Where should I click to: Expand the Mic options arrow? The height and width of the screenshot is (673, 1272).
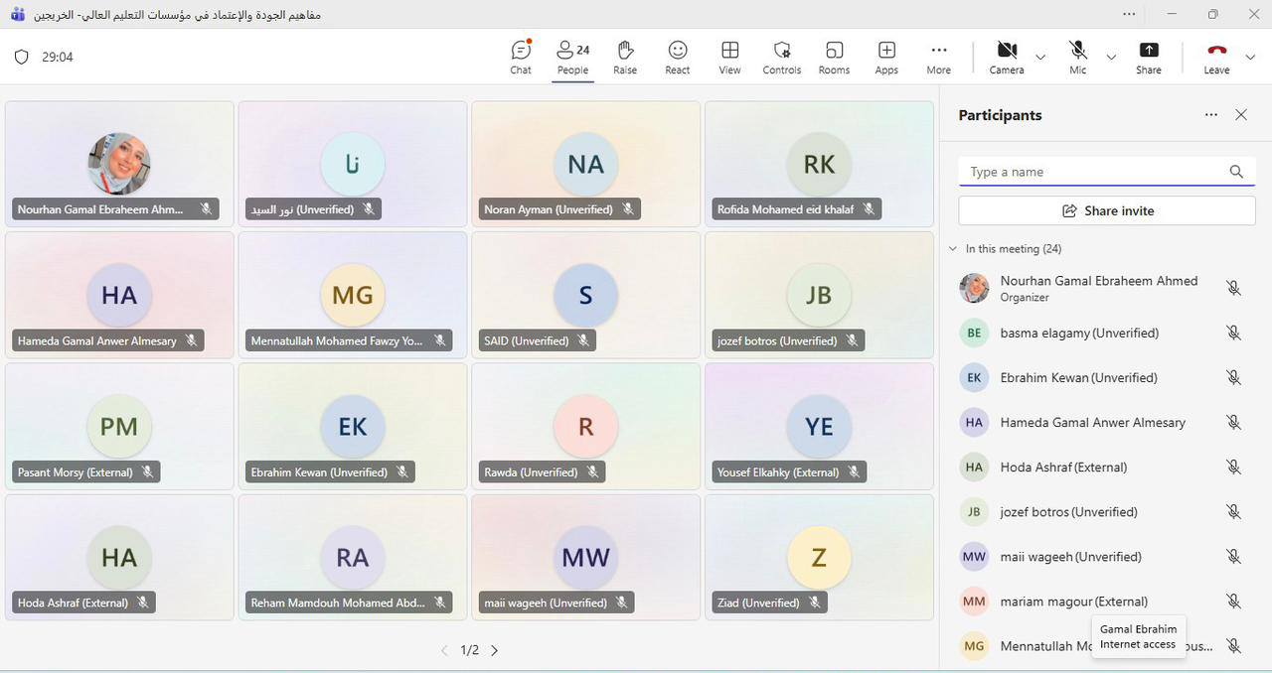tap(1111, 58)
